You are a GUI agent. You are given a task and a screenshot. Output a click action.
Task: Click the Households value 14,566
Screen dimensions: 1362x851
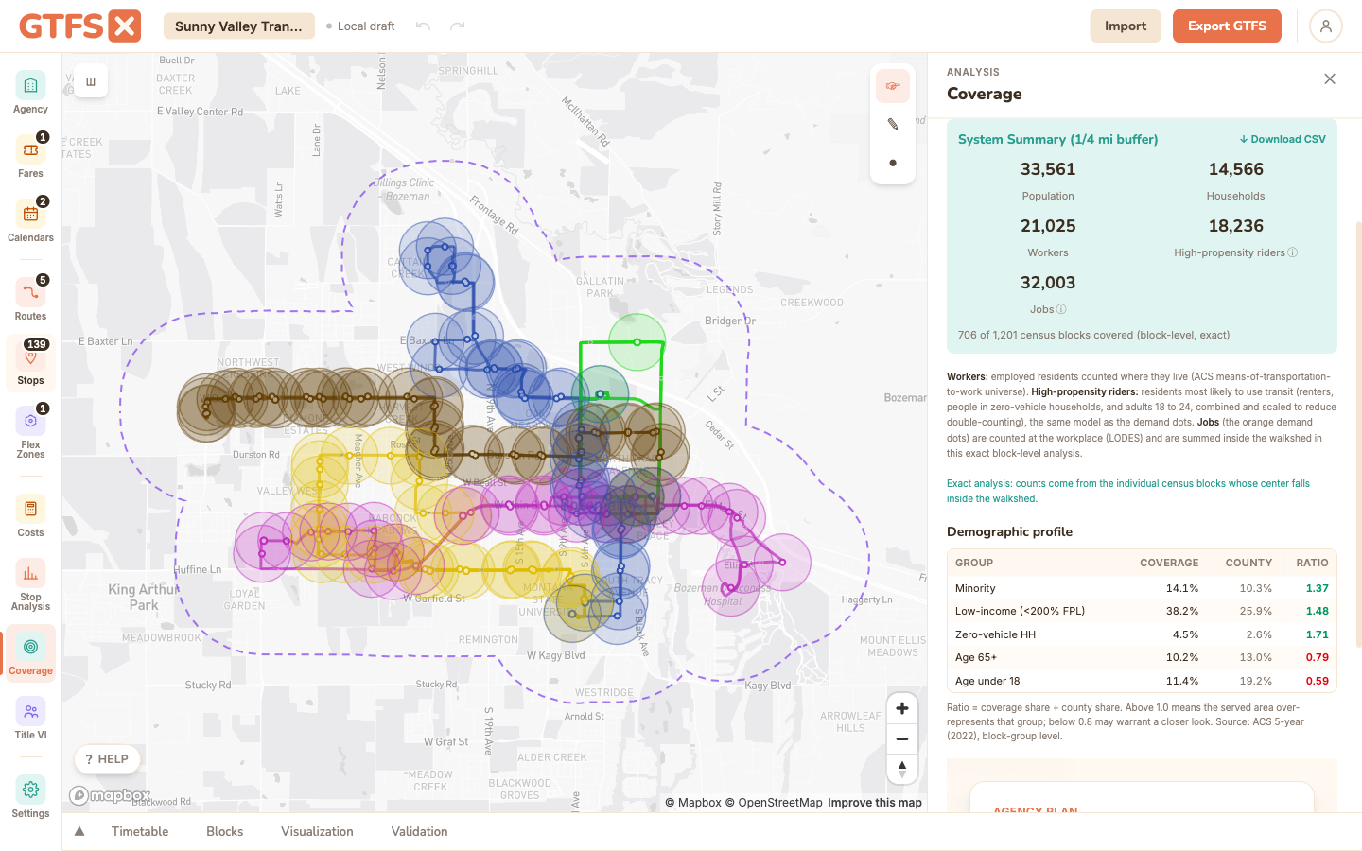pos(1235,169)
